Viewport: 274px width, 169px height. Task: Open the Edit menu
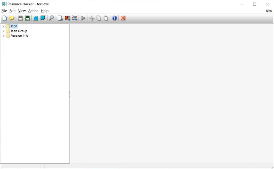point(12,11)
